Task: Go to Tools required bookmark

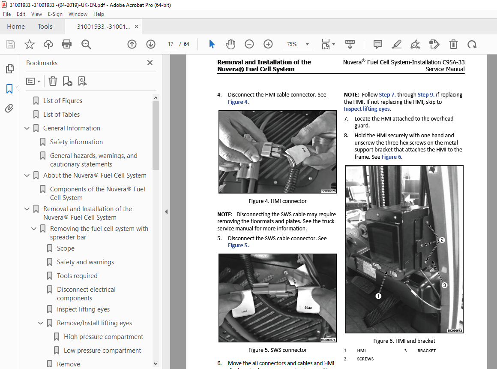Action: pos(77,275)
